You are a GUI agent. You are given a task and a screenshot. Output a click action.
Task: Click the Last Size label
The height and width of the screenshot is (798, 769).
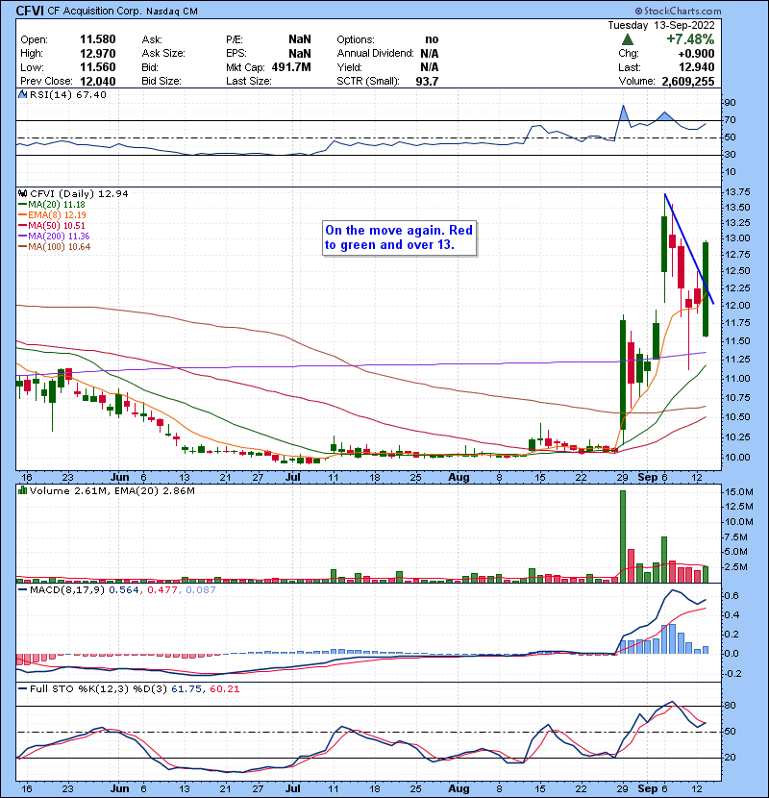[248, 81]
